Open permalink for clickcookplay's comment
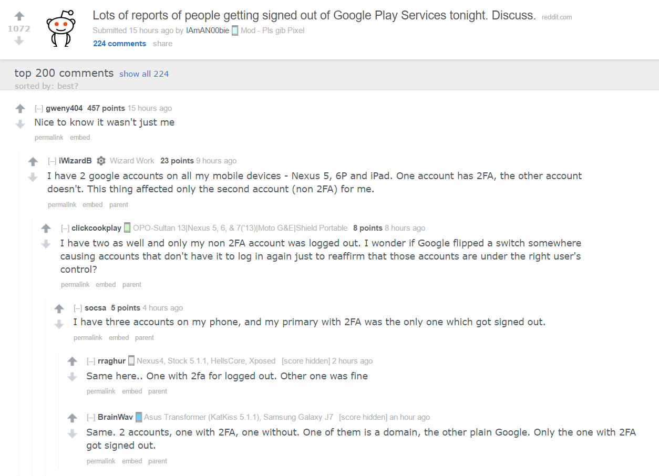The width and height of the screenshot is (659, 476). (75, 285)
